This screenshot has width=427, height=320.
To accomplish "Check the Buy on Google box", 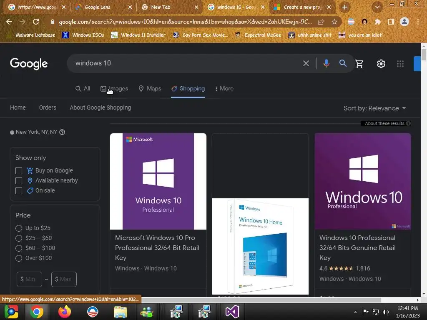I will pos(19,170).
